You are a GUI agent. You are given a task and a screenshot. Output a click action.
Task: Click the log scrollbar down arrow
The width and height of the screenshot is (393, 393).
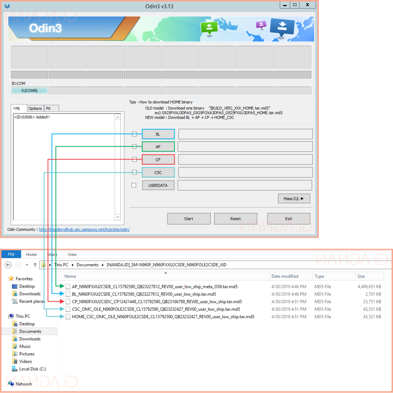[118, 217]
